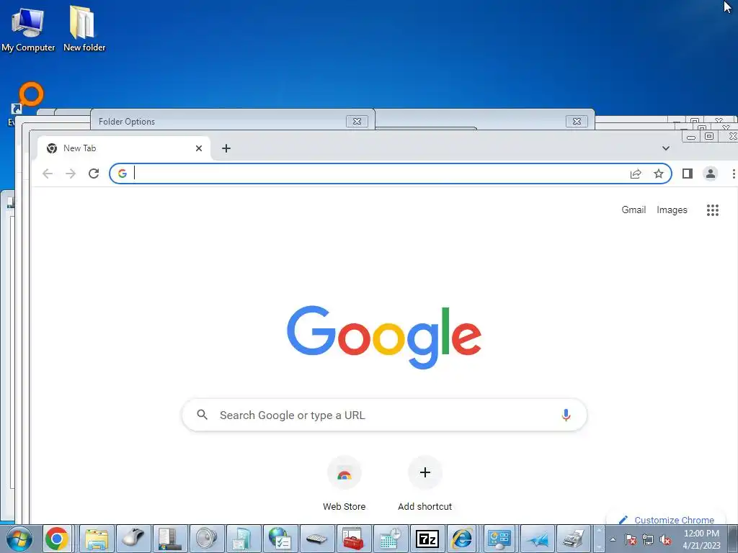Screen dimensions: 738x553
Task: Expand the tab search chevron
Action: coord(665,148)
